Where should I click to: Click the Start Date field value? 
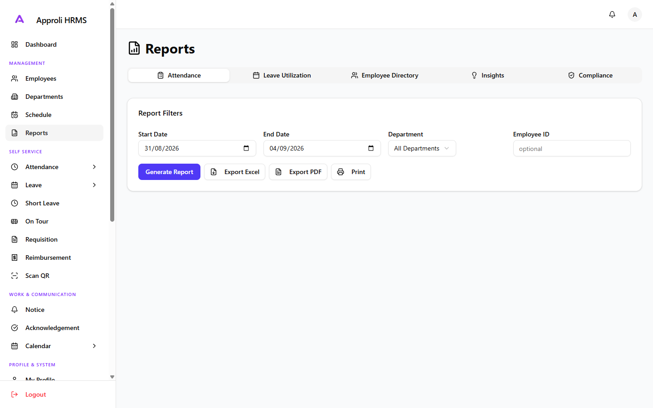pos(162,148)
